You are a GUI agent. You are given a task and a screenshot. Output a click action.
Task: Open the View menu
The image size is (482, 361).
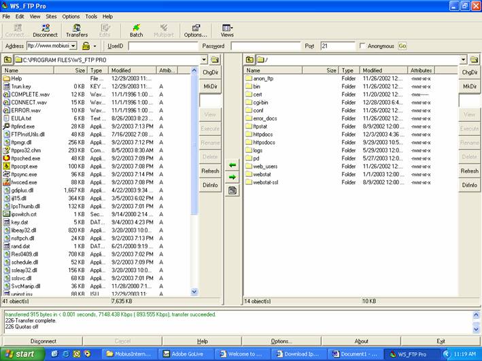(x=35, y=16)
